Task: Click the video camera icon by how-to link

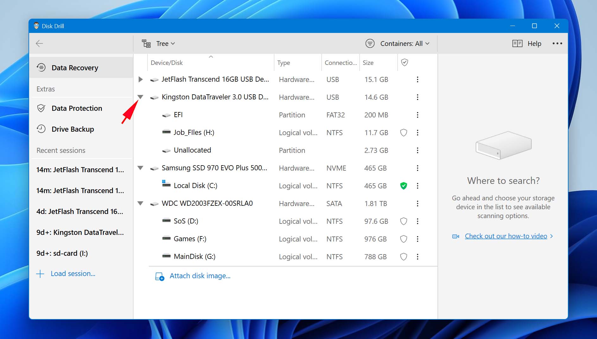Action: coord(456,236)
